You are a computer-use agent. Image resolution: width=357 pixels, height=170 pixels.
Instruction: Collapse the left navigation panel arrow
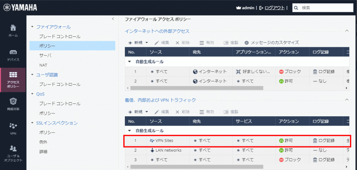113,19
